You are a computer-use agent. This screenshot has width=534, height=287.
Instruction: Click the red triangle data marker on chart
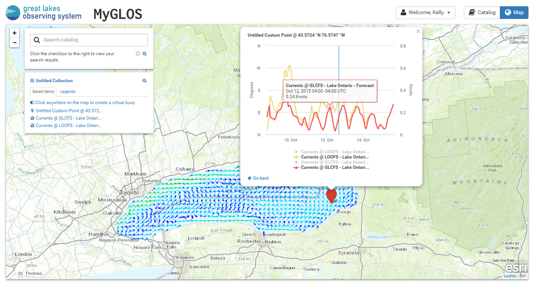coord(329,108)
